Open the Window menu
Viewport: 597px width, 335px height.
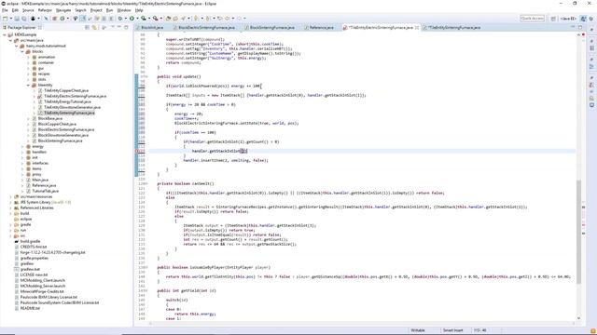124,10
